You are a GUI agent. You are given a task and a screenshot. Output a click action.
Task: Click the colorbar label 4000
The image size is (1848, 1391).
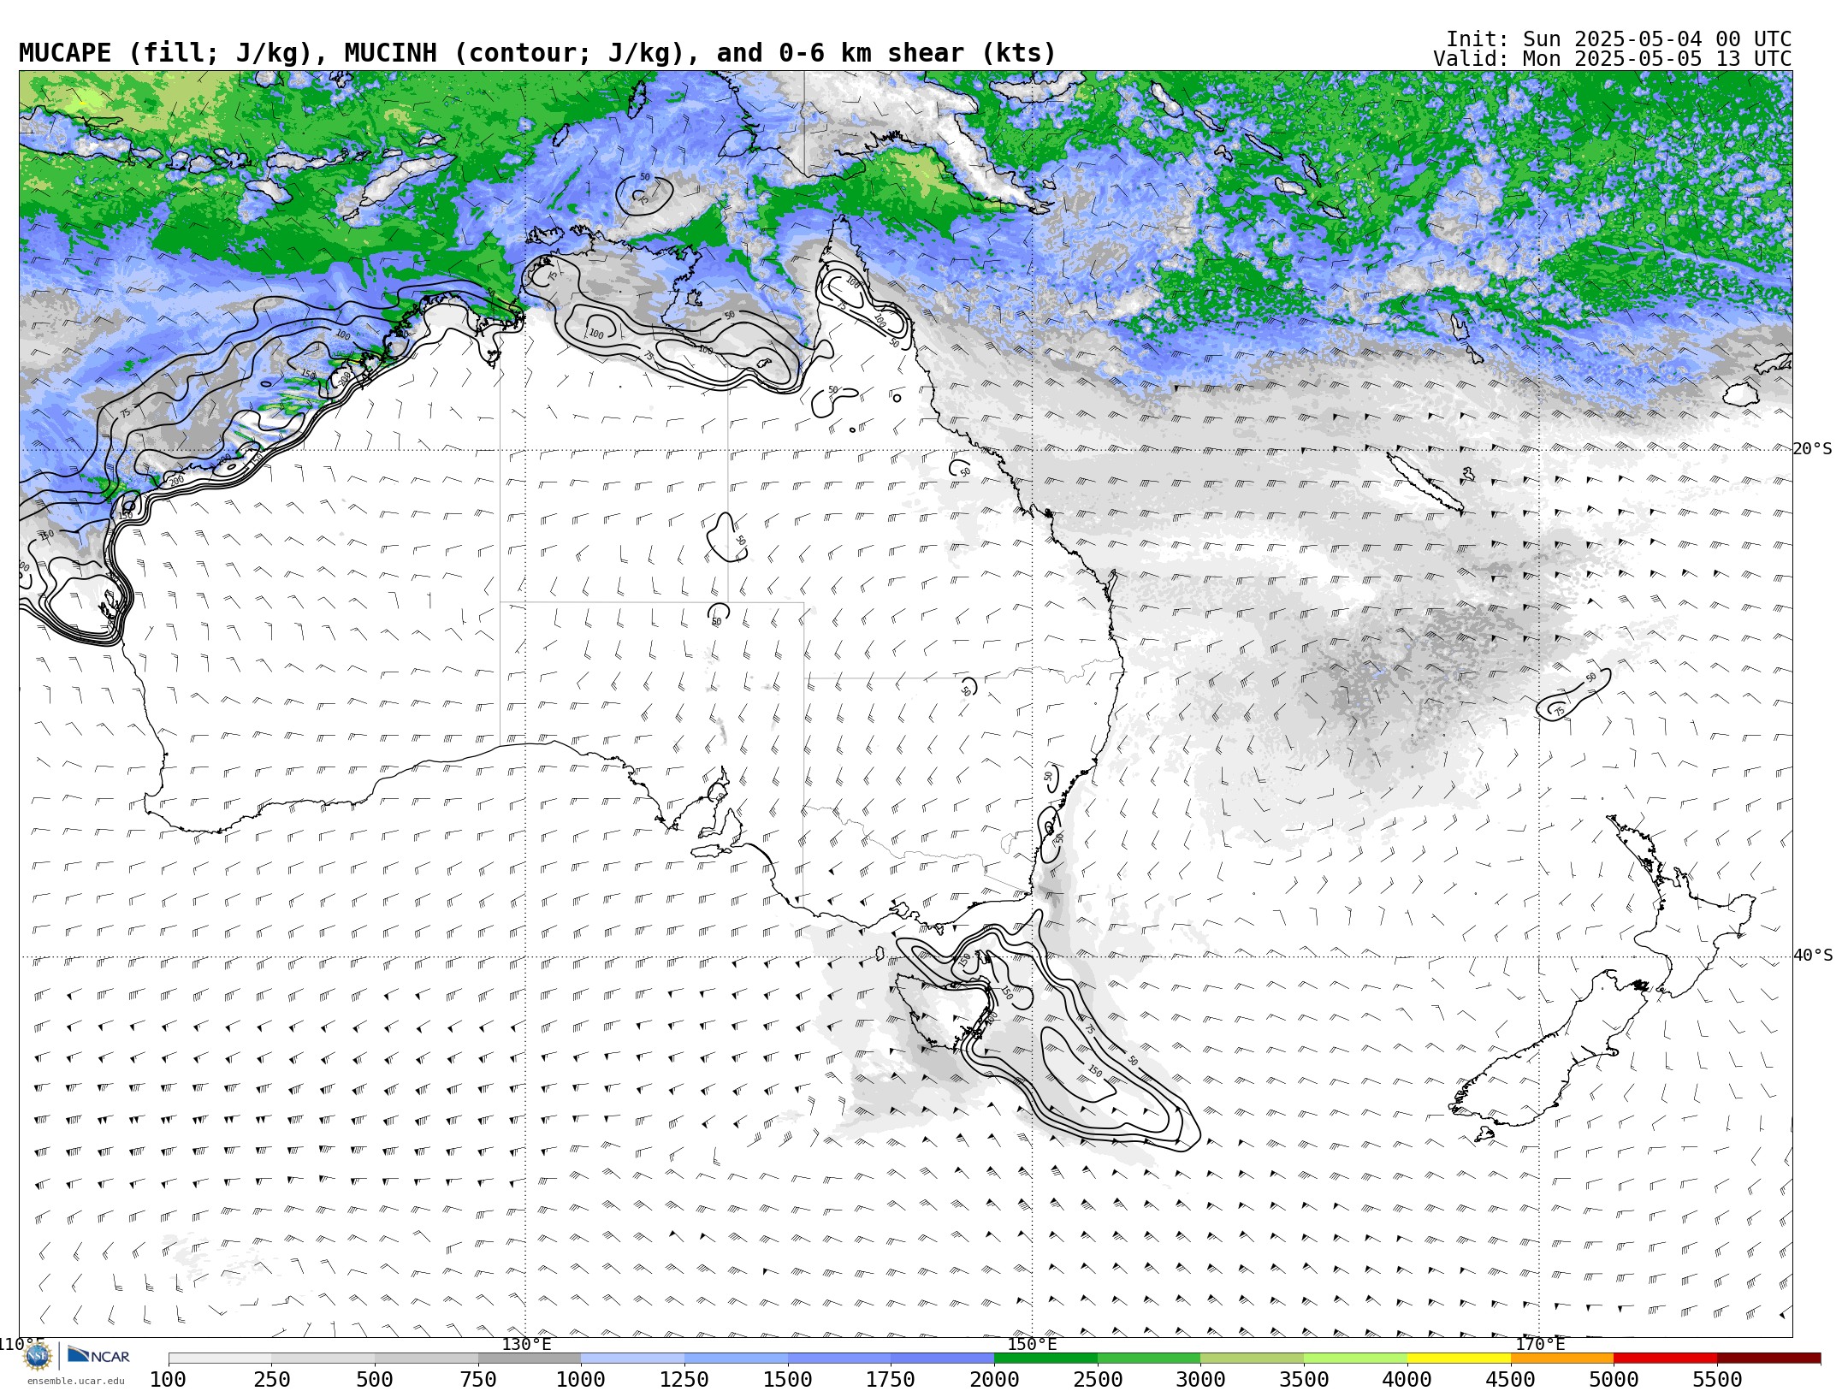point(1407,1380)
